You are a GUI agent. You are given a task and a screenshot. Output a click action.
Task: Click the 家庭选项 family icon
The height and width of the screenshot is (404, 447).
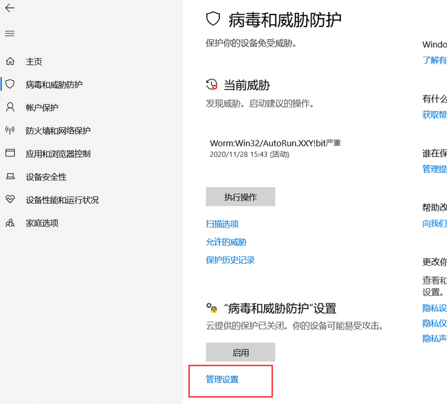[x=10, y=223]
